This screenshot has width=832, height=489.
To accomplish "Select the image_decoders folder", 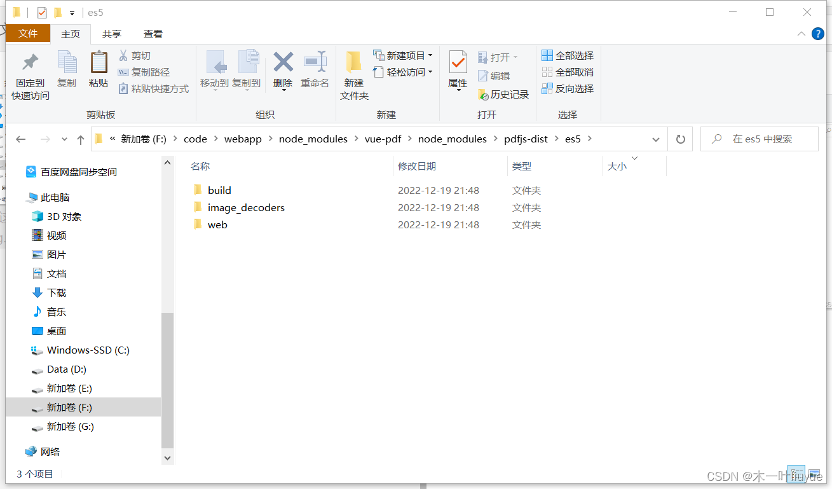I will click(246, 207).
